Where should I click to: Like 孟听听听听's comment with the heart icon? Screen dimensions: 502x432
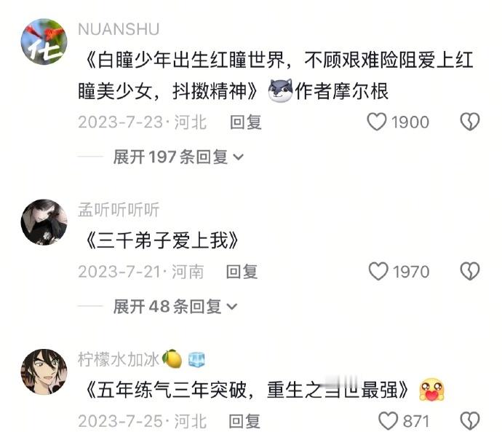point(378,272)
